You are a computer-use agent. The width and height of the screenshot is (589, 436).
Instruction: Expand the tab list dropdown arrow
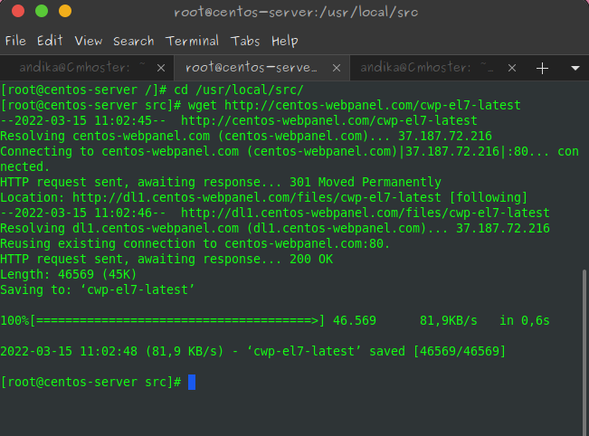point(575,68)
